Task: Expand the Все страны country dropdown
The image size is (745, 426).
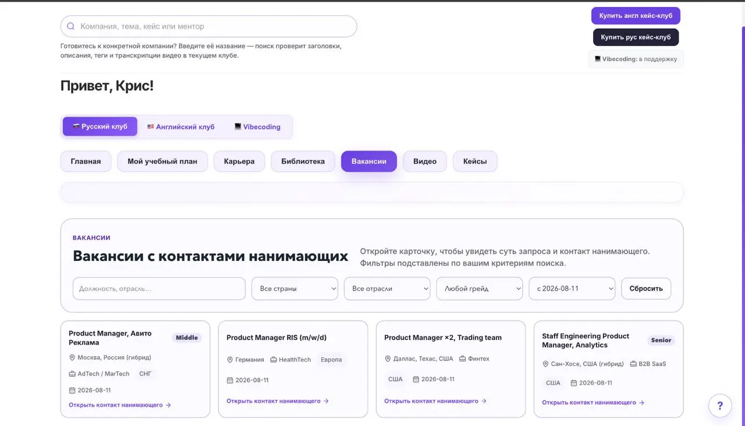Action: click(x=295, y=288)
